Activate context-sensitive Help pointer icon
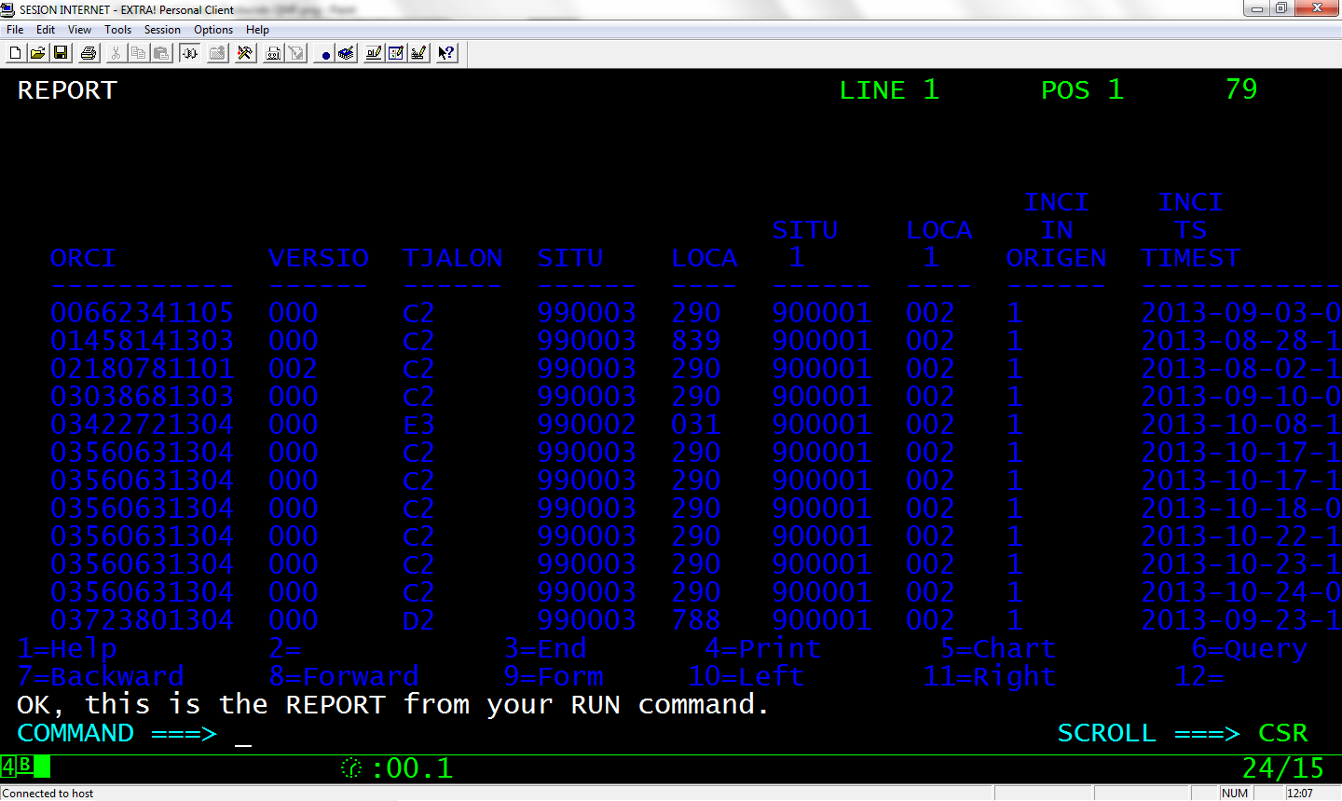Screen dimensions: 1342x801 tap(446, 53)
